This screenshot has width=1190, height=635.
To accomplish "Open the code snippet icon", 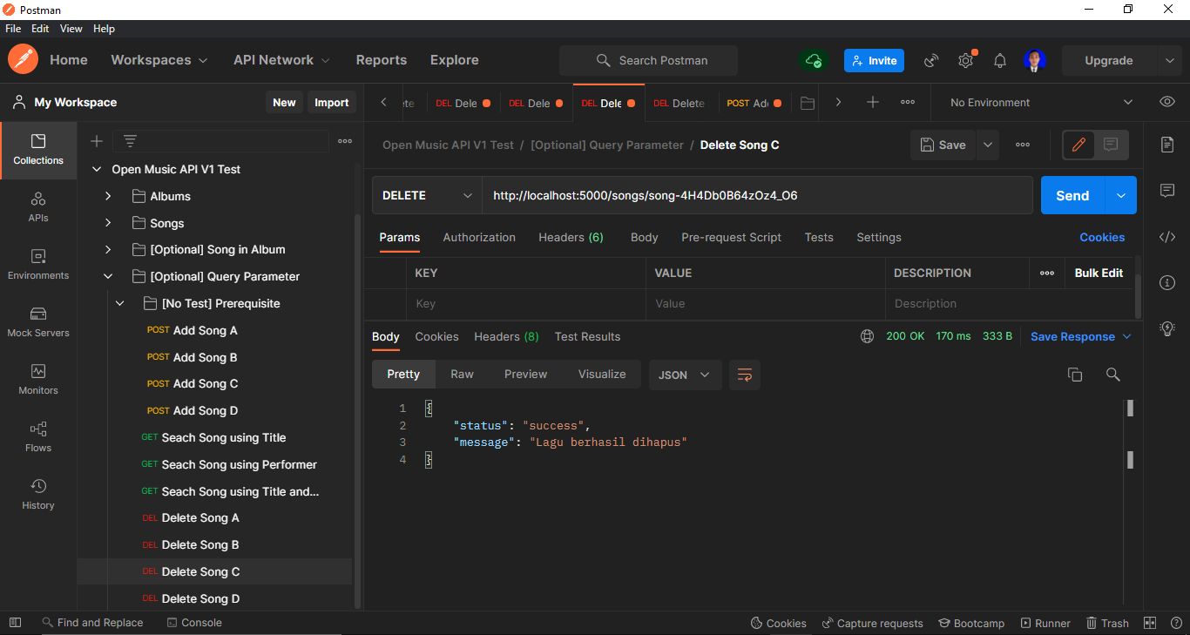I will click(x=1167, y=237).
